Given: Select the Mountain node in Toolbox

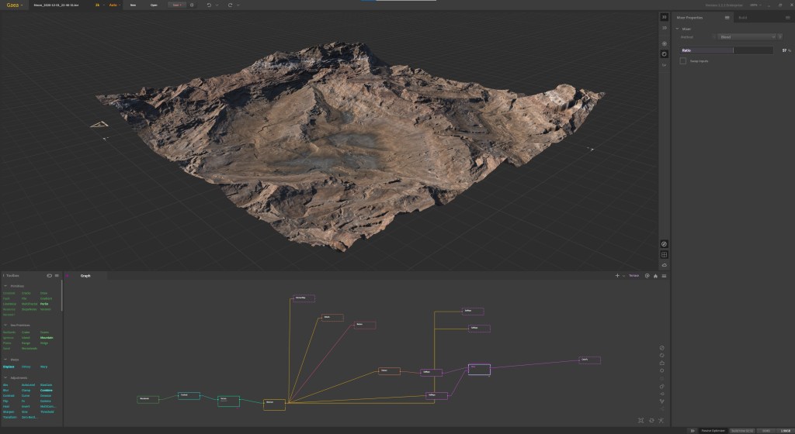Looking at the screenshot, I should point(47,338).
